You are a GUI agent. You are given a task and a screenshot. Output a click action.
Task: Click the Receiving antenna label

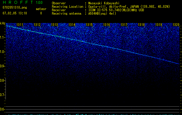point(67,14)
